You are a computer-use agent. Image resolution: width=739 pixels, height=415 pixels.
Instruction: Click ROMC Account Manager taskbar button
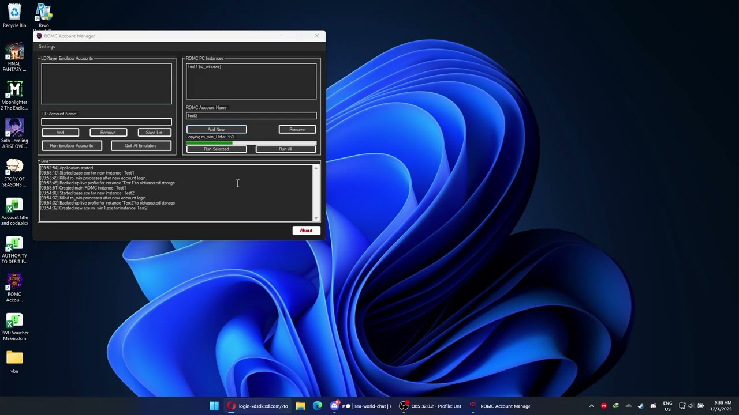(499, 406)
